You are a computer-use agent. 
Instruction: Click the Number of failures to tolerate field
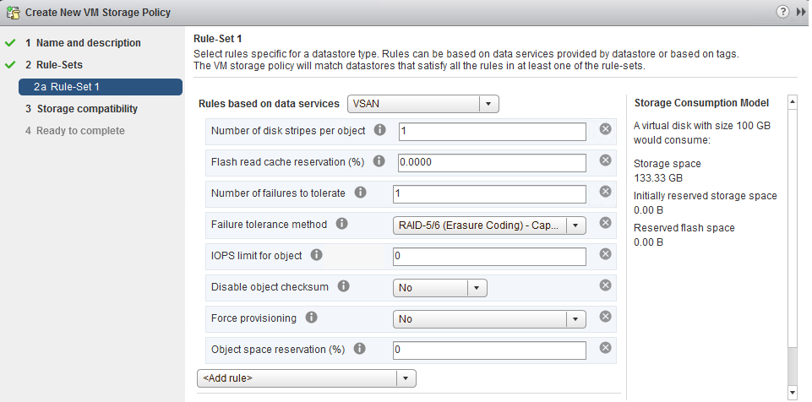click(489, 194)
